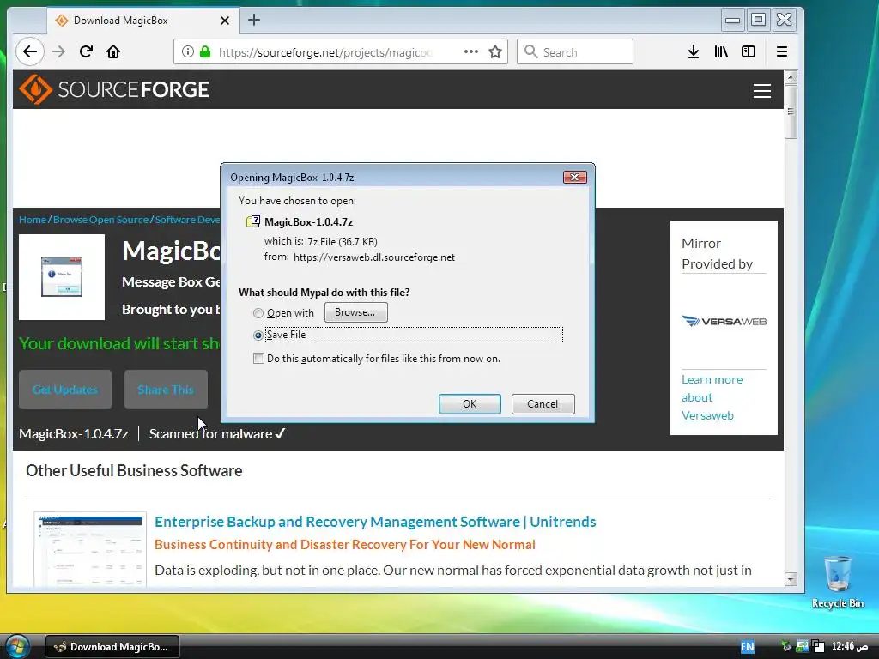Click the MagicBox project thumbnail image
Screen dimensions: 879x659
62,277
